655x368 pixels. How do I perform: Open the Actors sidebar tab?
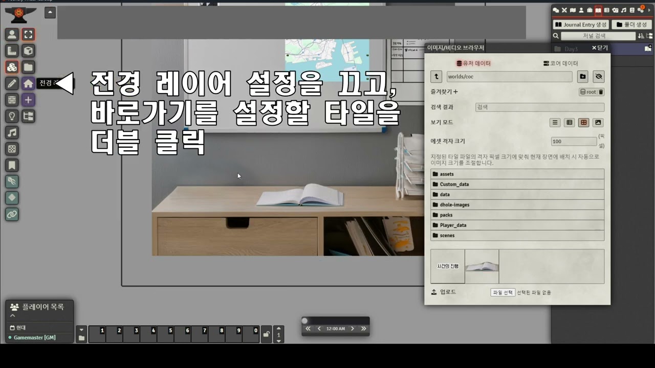581,10
